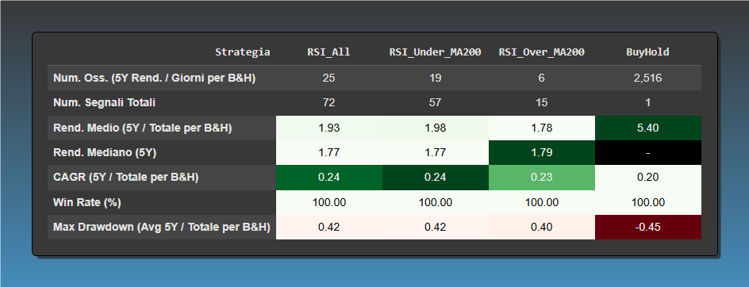This screenshot has height=287, width=749.
Task: Click Win Rate 100.00 under RSI_Over_MA200
Action: coord(542,202)
